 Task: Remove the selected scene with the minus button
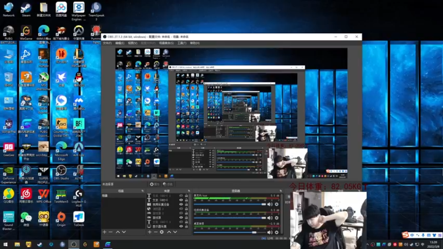coord(110,232)
